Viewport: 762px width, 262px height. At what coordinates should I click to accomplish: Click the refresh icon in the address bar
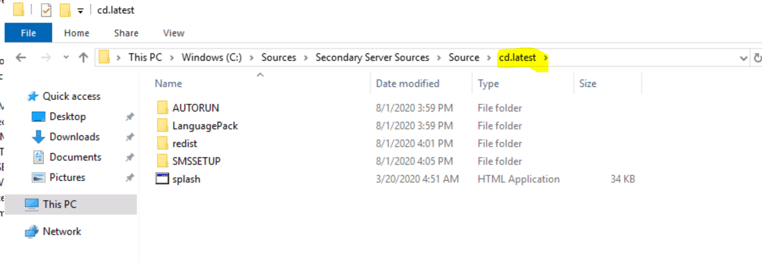758,57
